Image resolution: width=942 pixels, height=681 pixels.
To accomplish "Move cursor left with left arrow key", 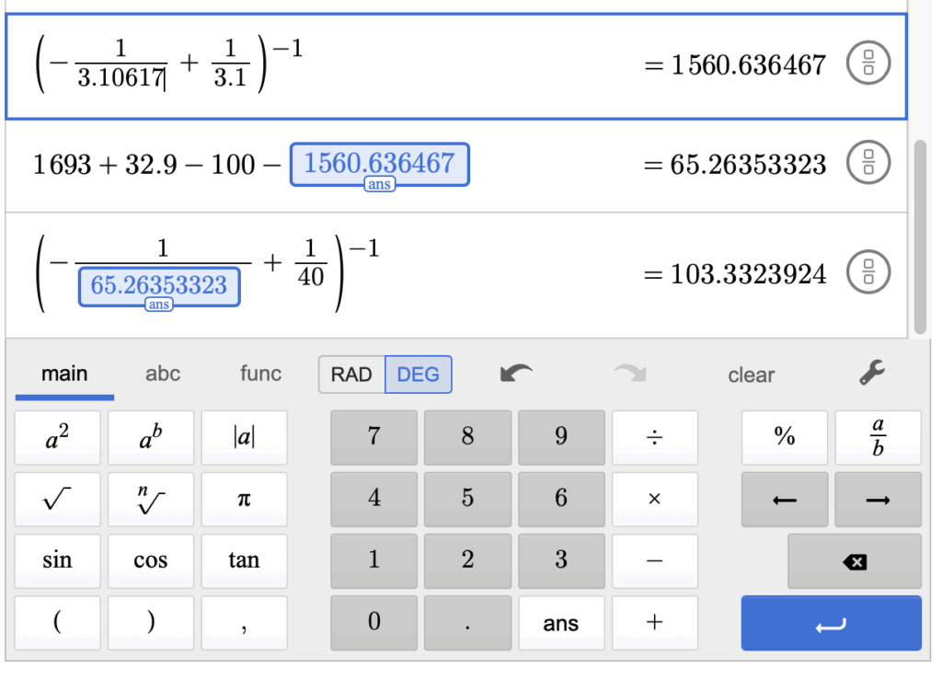I will 785,500.
